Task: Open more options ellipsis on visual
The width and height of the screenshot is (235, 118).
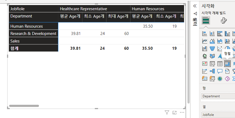Action: (x=182, y=112)
